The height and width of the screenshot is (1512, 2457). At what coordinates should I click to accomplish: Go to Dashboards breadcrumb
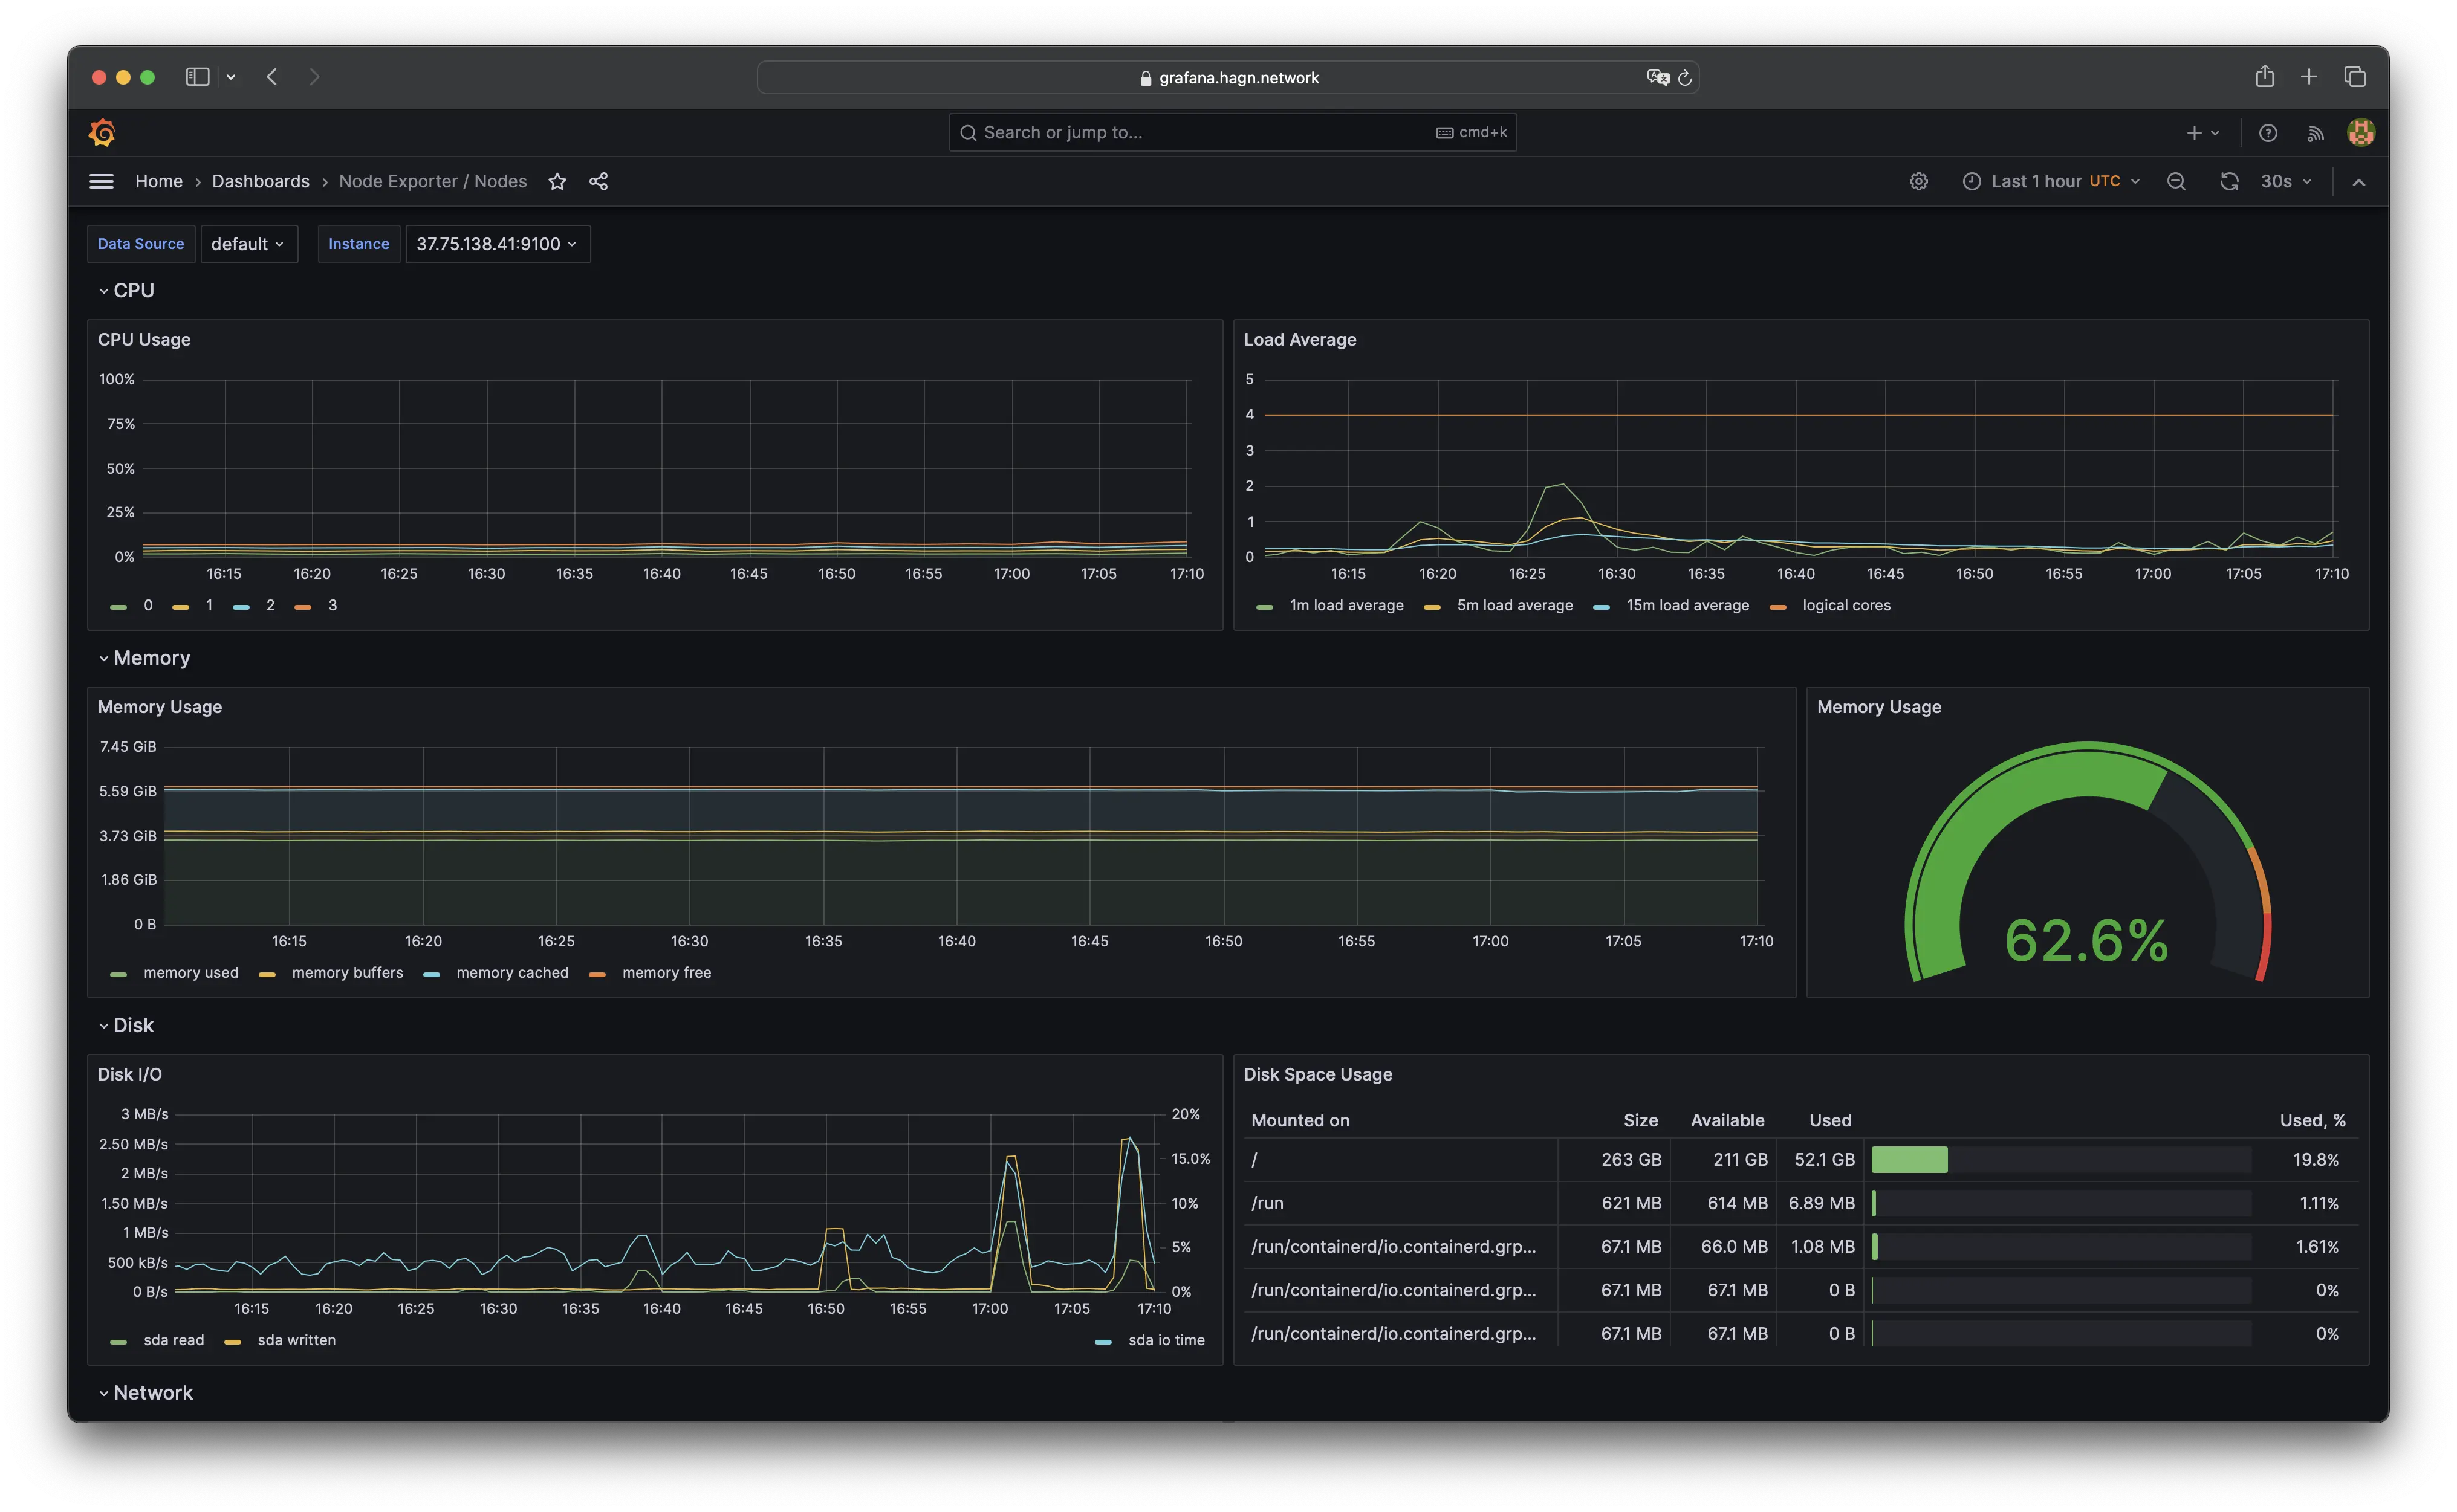point(260,181)
